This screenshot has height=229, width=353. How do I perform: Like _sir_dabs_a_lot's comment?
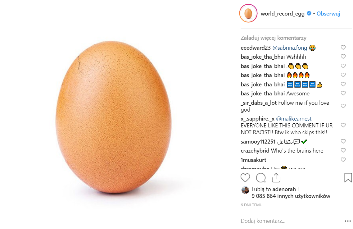343,106
